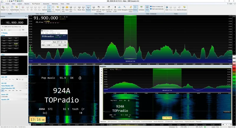Viewport: 236px width, 128px height.
Task: Select audio output device dropdown
Action: (x=12, y=27)
